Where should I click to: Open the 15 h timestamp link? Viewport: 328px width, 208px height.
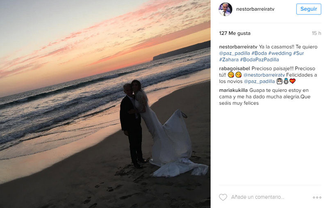316,33
